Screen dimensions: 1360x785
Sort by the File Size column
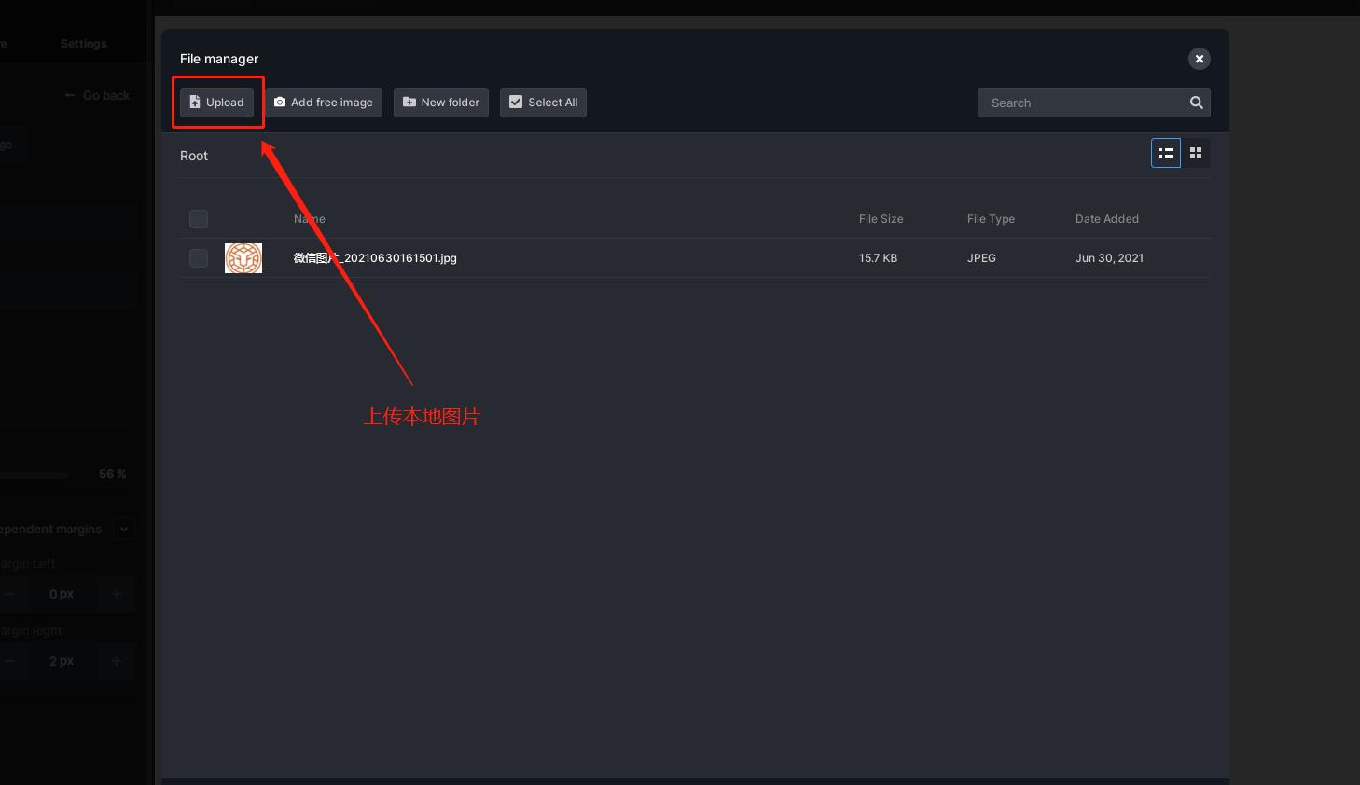tap(881, 219)
